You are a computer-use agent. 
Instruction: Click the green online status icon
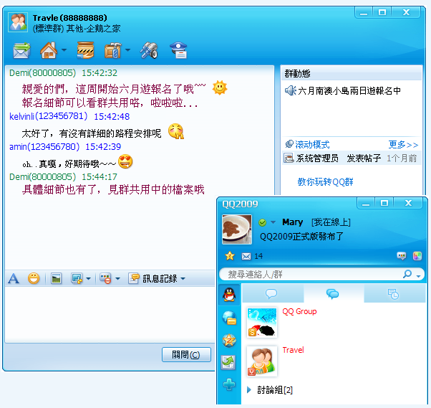263,222
